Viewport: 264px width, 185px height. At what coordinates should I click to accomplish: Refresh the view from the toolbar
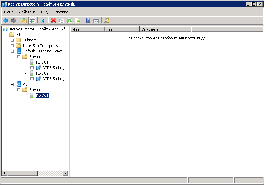(x=69, y=20)
